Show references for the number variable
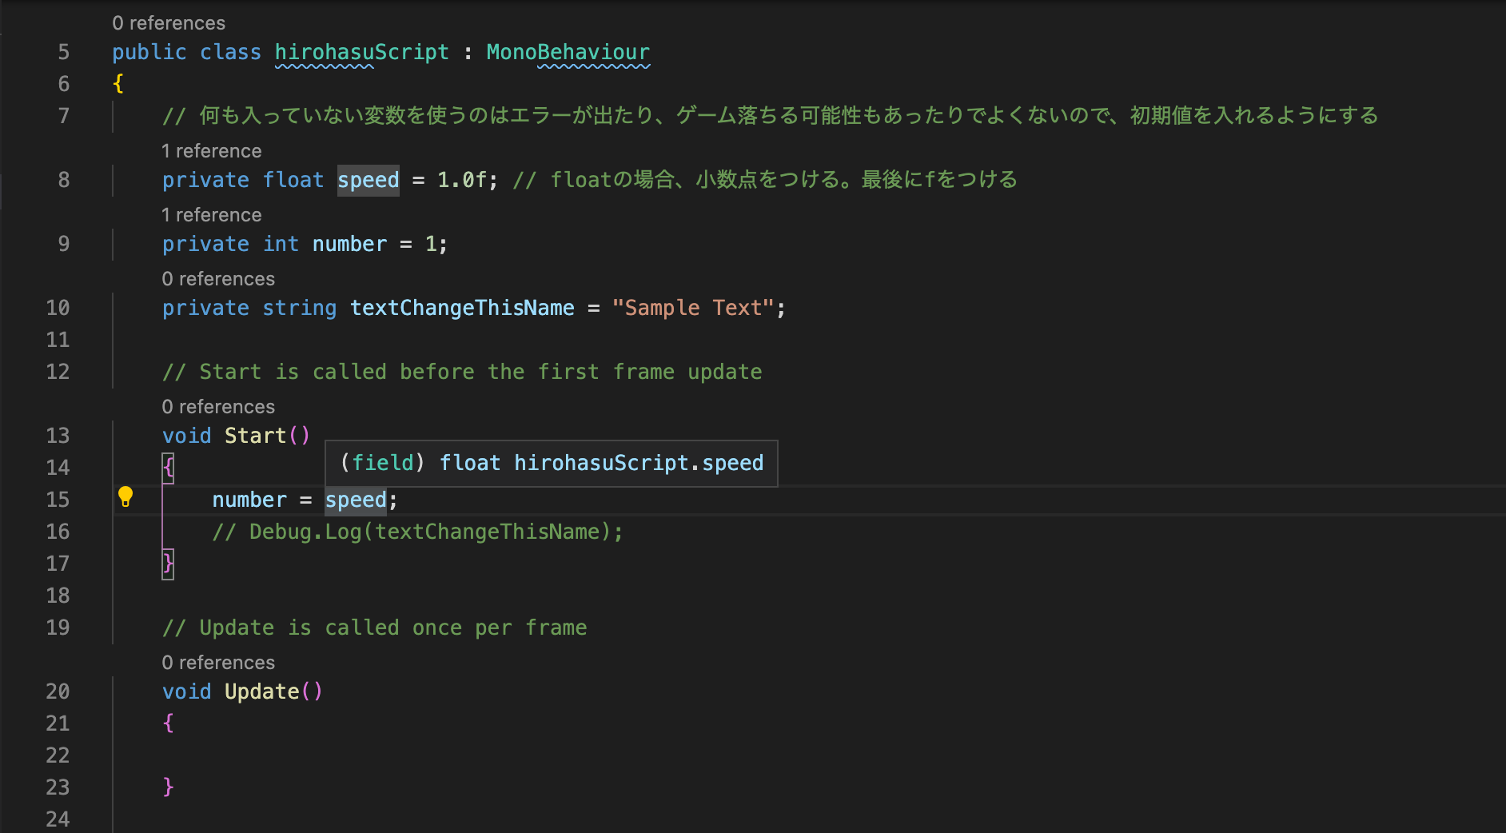This screenshot has height=833, width=1506. click(x=211, y=214)
